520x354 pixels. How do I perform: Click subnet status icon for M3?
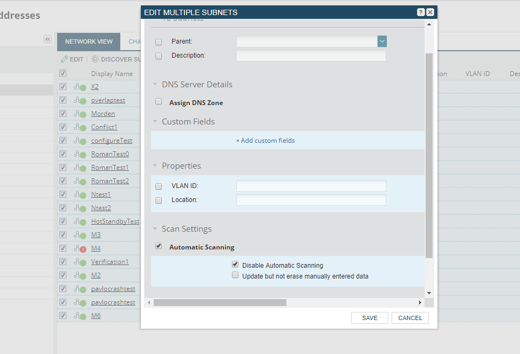coord(80,235)
